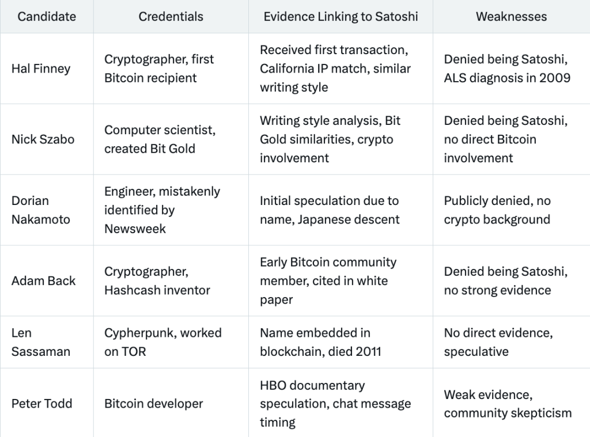Click the 'Bitcoin developer' credentials cell
The width and height of the screenshot is (590, 437).
point(153,404)
